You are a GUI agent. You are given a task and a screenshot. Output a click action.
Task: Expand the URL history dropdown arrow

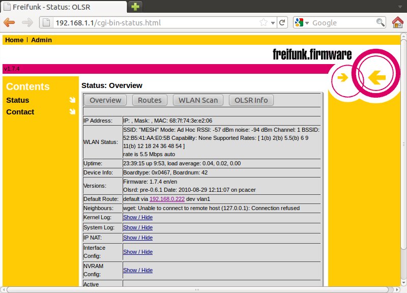pyautogui.click(x=273, y=23)
